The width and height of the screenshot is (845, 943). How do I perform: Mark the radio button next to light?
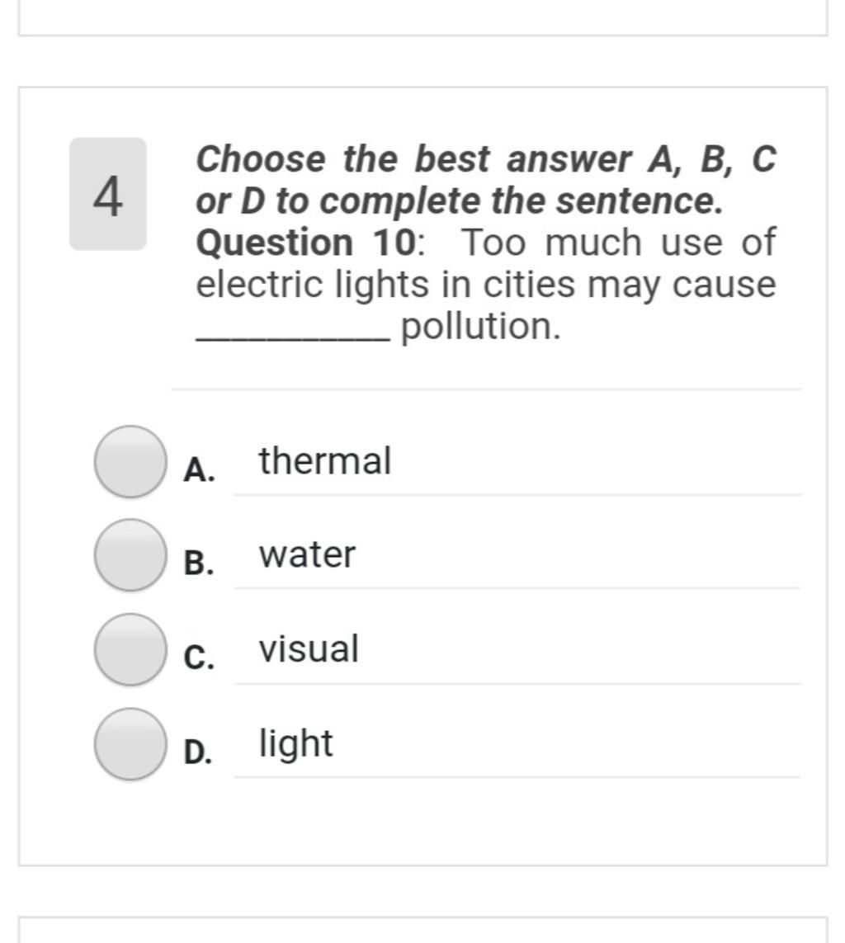[x=130, y=744]
